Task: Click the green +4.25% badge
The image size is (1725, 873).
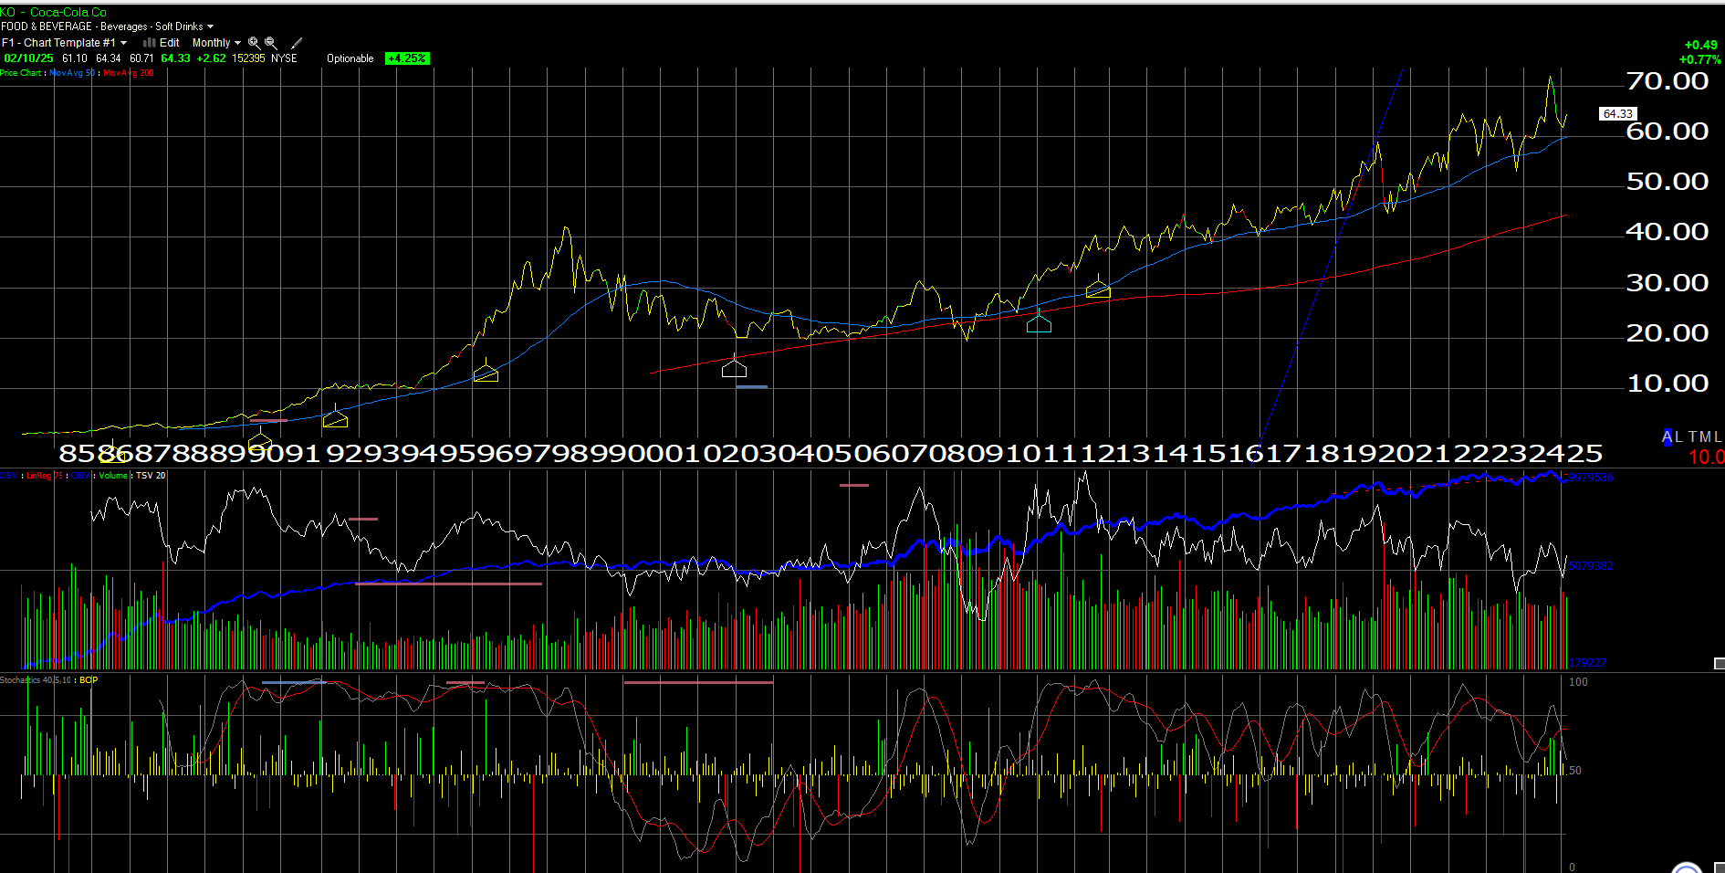Action: click(x=407, y=58)
